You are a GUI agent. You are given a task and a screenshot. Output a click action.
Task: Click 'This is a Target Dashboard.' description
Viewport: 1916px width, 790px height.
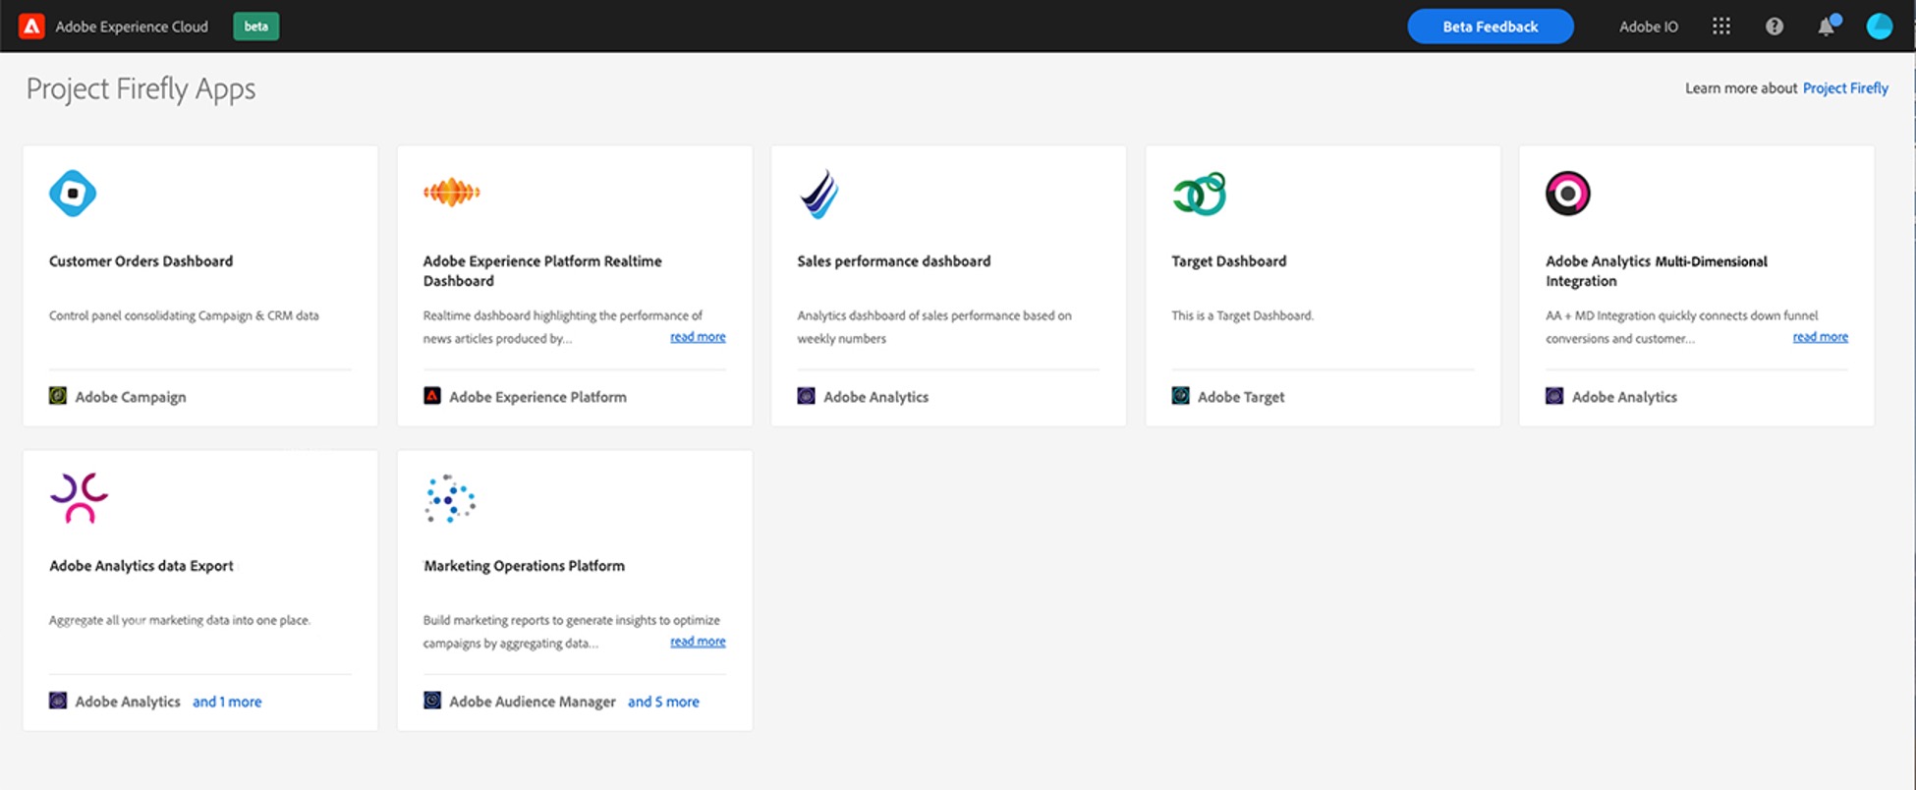click(x=1242, y=315)
